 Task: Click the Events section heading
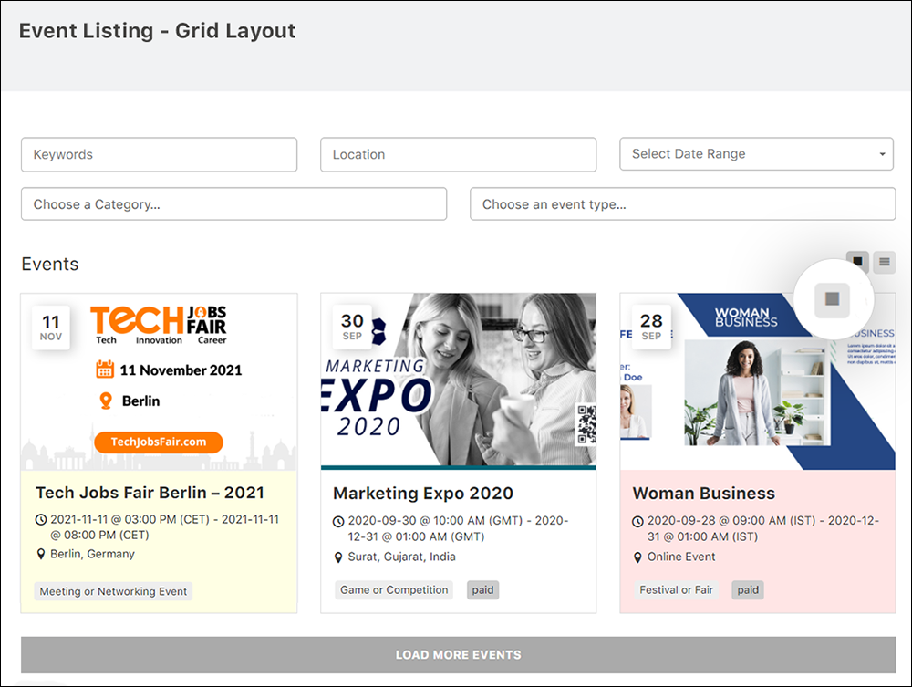tap(50, 264)
